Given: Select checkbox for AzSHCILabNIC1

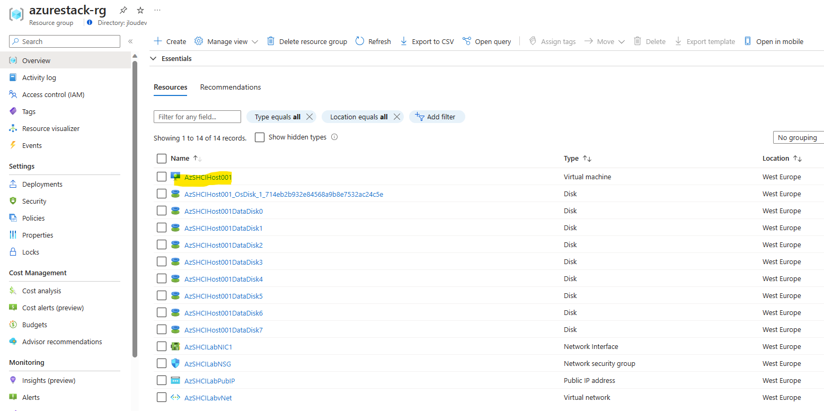Looking at the screenshot, I should [162, 346].
